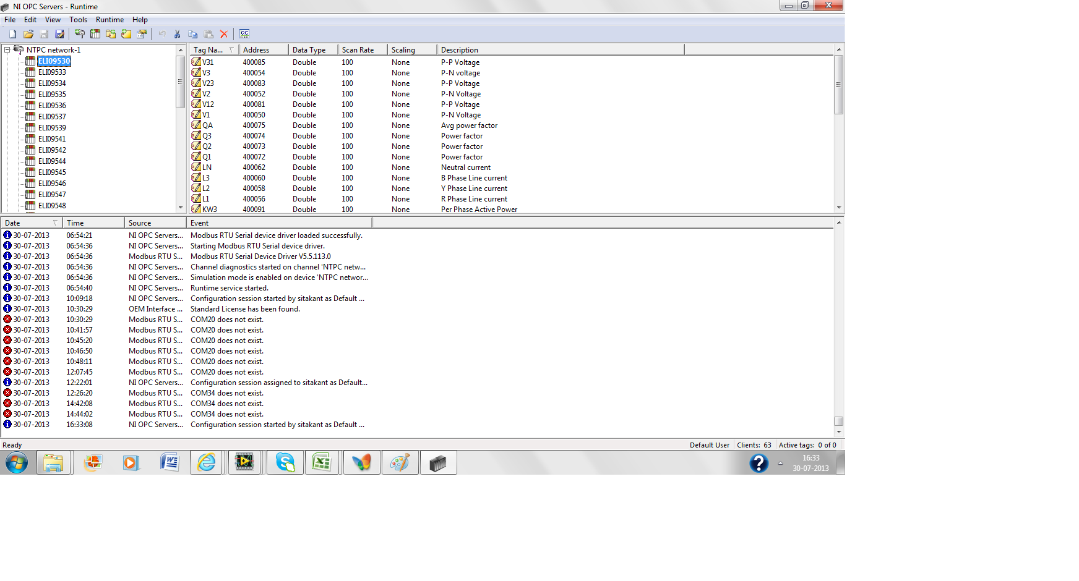1079x581 pixels.
Task: Click the New Project toolbar icon
Action: (x=12, y=34)
